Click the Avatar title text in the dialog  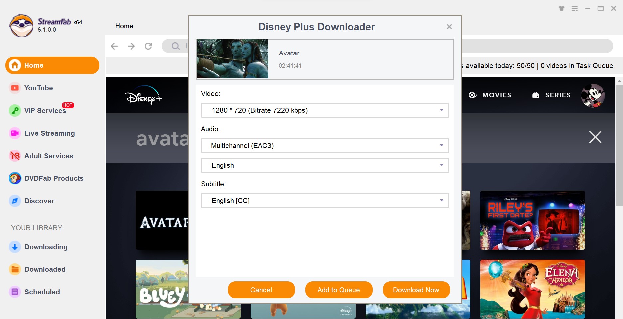[x=289, y=53]
